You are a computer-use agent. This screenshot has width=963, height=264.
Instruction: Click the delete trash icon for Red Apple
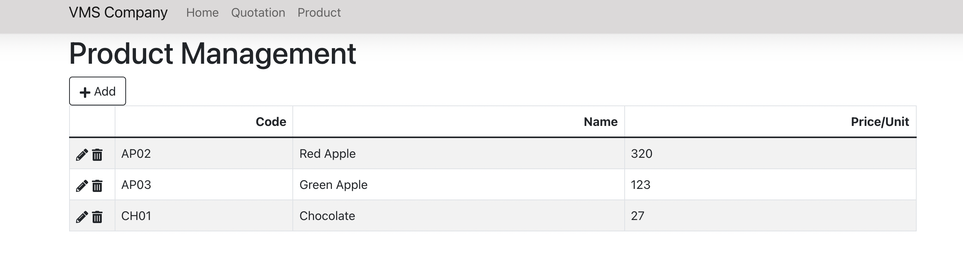pyautogui.click(x=97, y=154)
